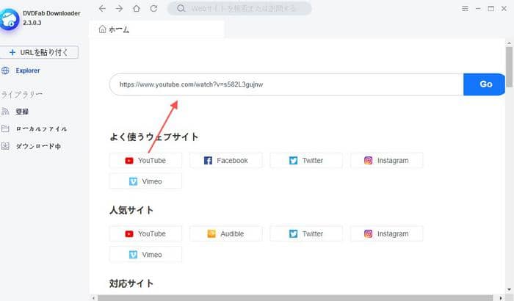The width and height of the screenshot is (514, 301).
Task: Click the vertical scrollbar thumb
Action: [x=509, y=67]
